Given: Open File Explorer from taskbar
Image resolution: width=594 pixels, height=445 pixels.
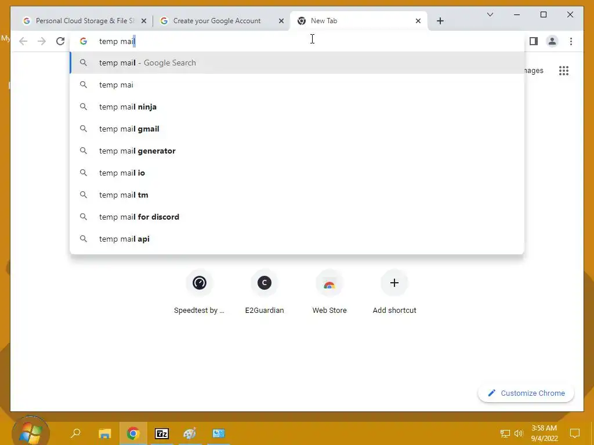Looking at the screenshot, I should 104,433.
